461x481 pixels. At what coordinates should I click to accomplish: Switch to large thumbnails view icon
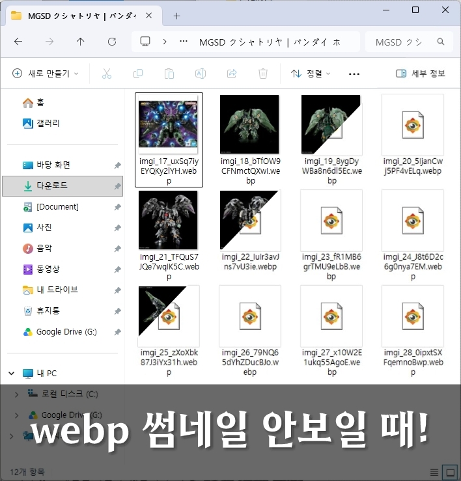[450, 472]
